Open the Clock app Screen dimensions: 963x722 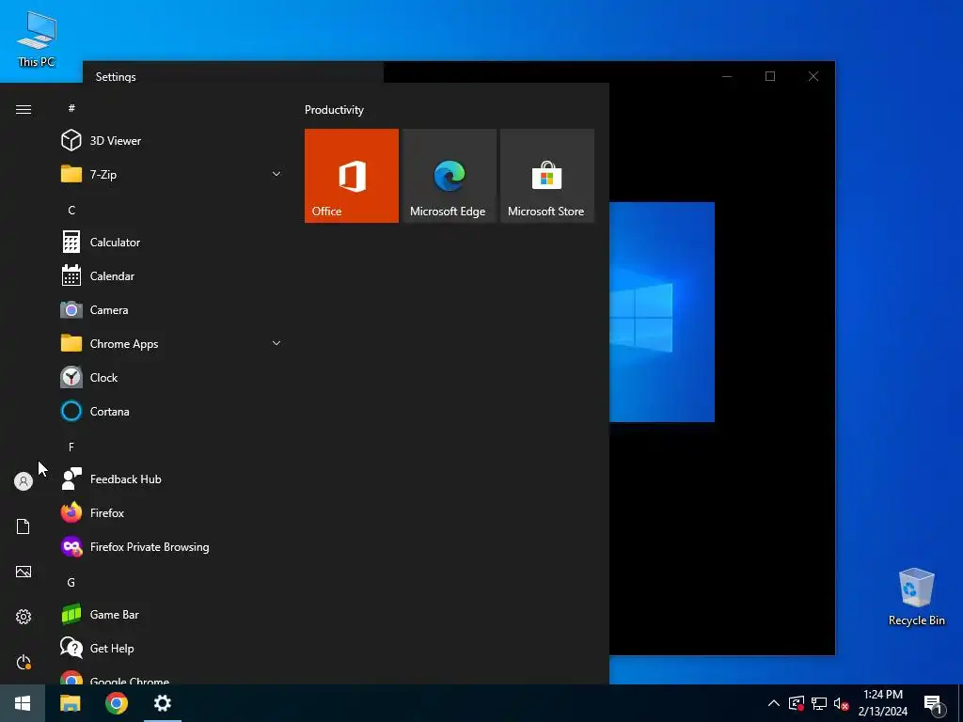(171, 378)
